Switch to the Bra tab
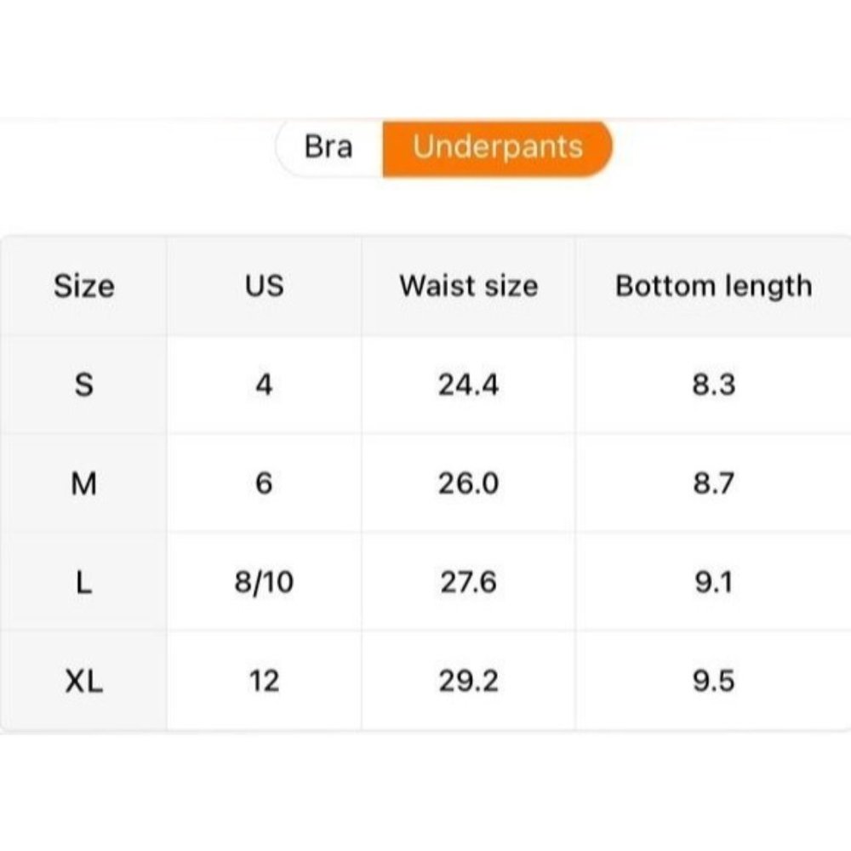Viewport: 851px width, 851px height. pyautogui.click(x=328, y=147)
